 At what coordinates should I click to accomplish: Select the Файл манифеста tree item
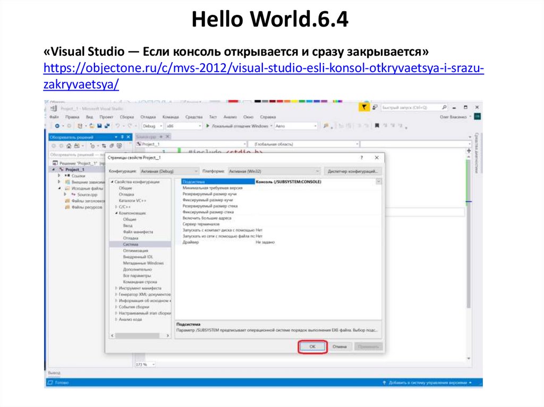[x=138, y=232]
